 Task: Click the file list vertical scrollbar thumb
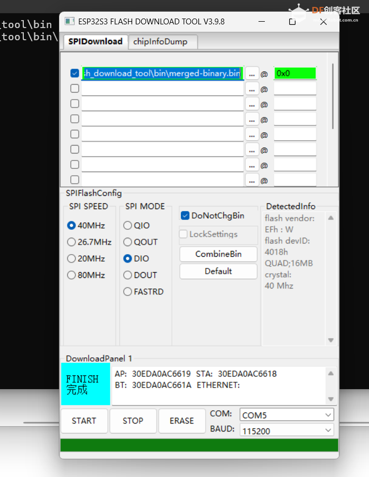[x=333, y=96]
